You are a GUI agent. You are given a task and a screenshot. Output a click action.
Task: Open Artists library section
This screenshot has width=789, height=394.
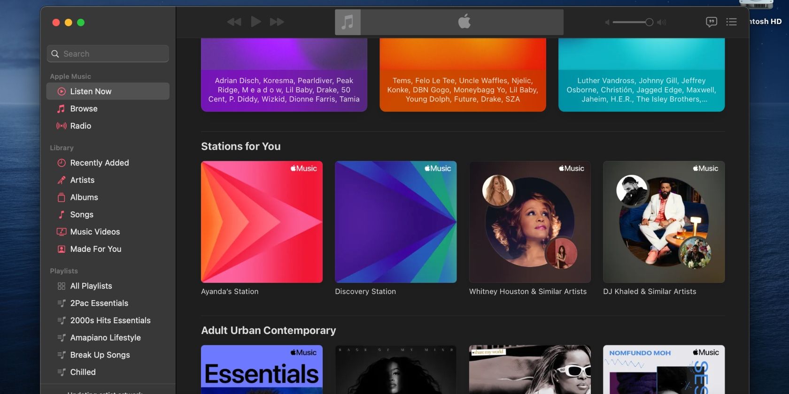108,180
